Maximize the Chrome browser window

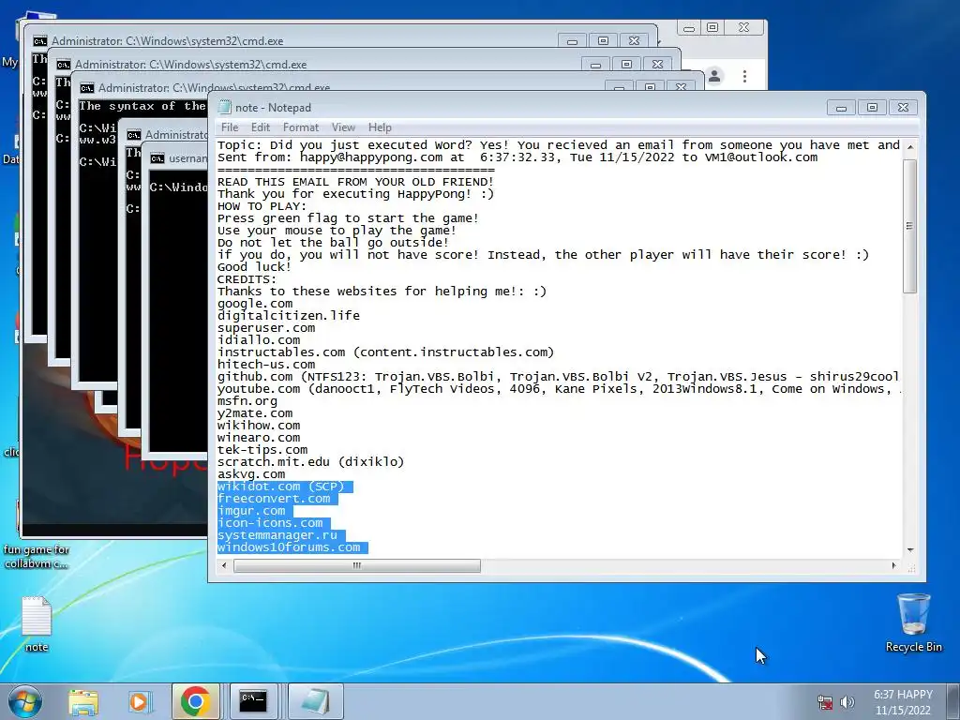(712, 27)
